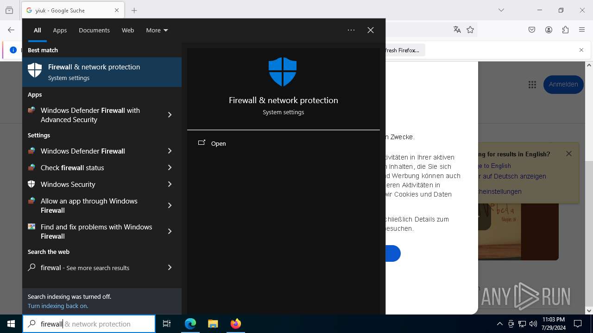Open the search panel options ellipsis
The width and height of the screenshot is (593, 333).
(x=351, y=30)
